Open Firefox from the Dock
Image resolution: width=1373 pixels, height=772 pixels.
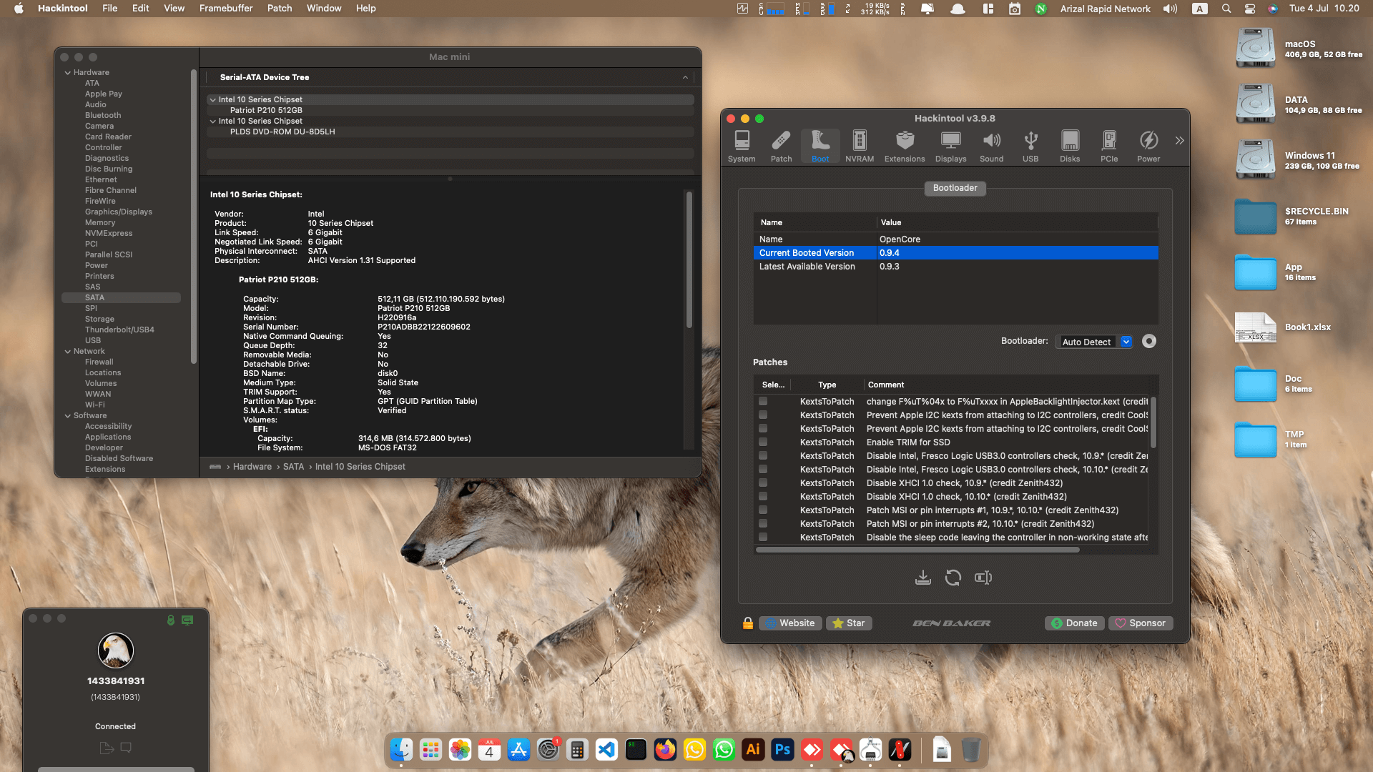coord(665,750)
